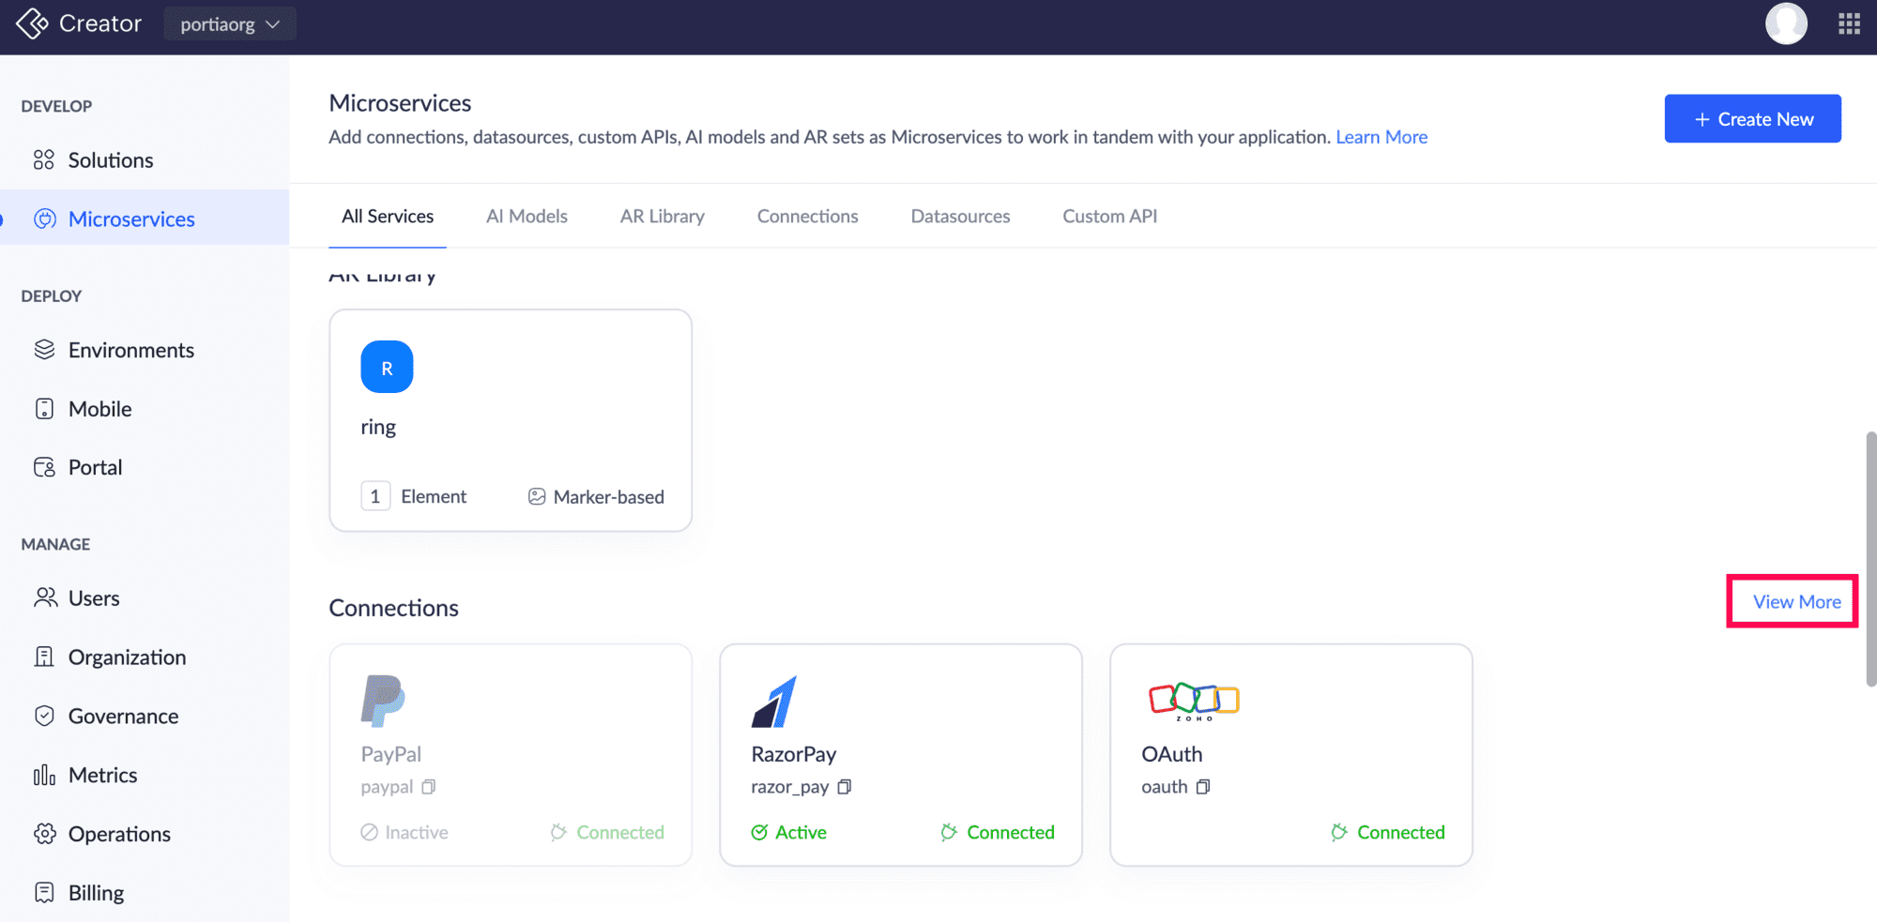Screen dimensions: 1877x922
Task: Click the Environments layers icon
Action: [44, 350]
